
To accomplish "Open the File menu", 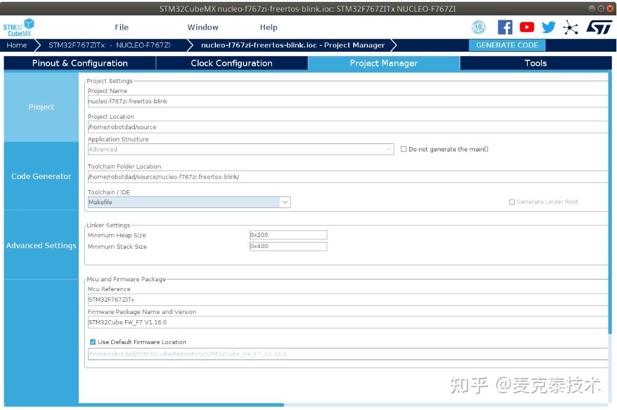I will (121, 26).
